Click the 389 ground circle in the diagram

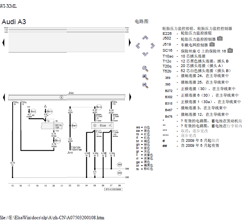click(120, 164)
